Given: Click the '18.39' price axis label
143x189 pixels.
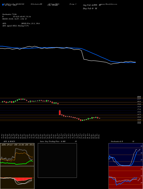Looking at the screenshot, I should tap(139, 107).
